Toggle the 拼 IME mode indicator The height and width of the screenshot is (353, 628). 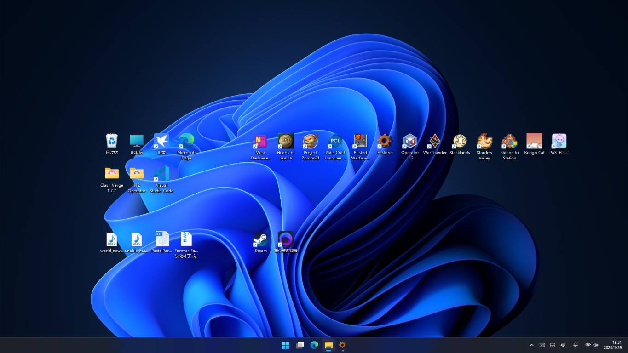(576, 345)
